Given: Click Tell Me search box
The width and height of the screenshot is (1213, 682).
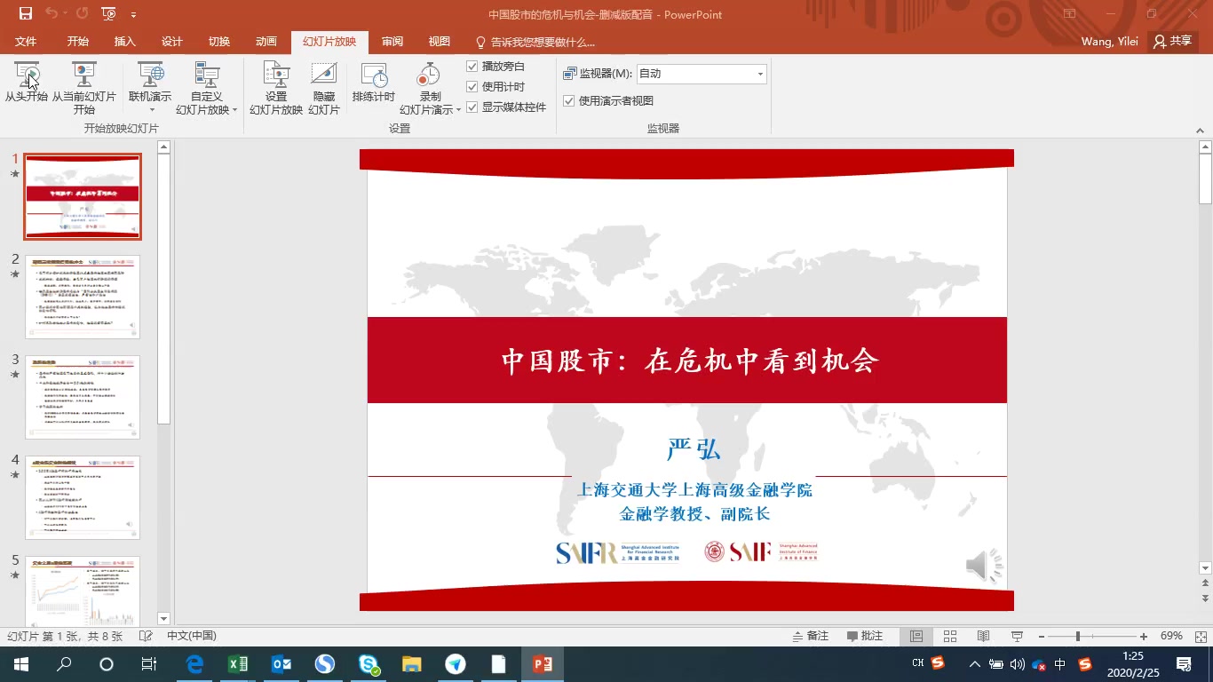Looking at the screenshot, I should pyautogui.click(x=535, y=42).
